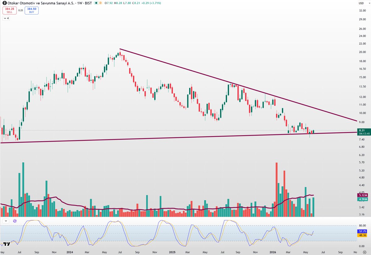The width and height of the screenshot is (371, 255).
Task: Click the 2026 label on the time axis
Action: pyautogui.click(x=273, y=252)
